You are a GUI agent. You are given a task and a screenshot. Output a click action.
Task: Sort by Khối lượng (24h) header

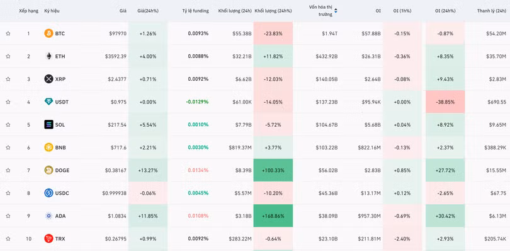click(x=235, y=11)
